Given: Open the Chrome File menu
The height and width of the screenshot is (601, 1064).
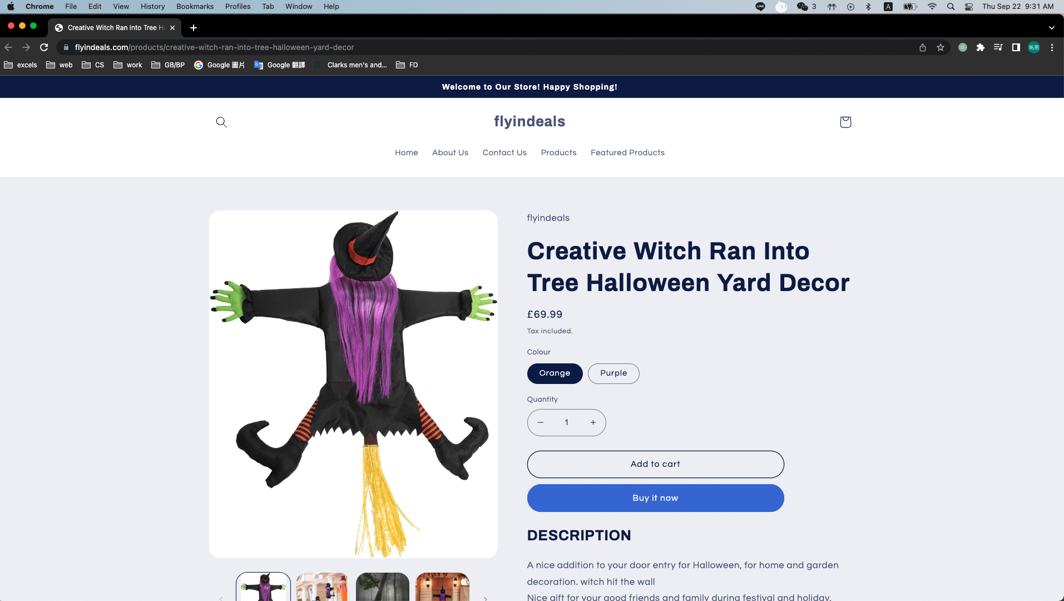Looking at the screenshot, I should pyautogui.click(x=71, y=7).
